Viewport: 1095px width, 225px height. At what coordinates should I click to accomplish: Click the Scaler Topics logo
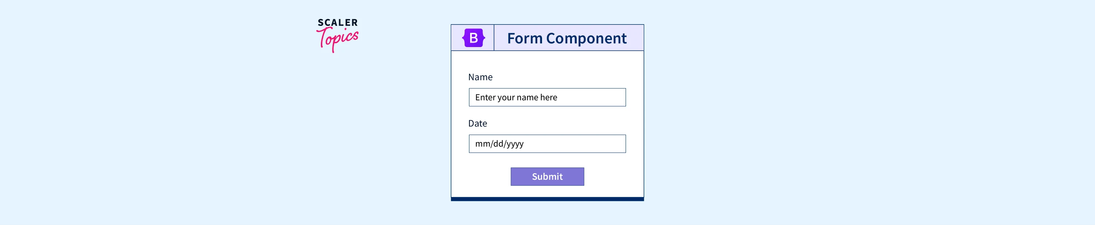point(338,35)
